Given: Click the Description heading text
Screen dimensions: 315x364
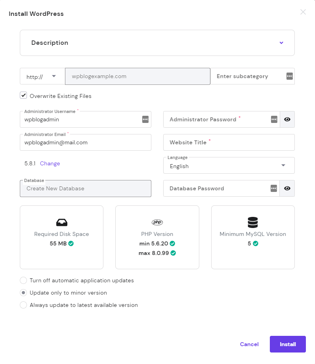Looking at the screenshot, I should coord(50,43).
